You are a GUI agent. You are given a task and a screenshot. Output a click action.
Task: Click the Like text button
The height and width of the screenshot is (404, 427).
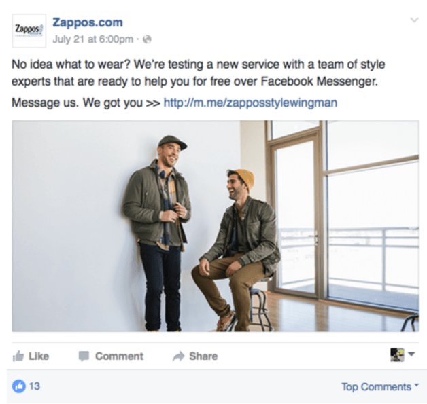(39, 356)
